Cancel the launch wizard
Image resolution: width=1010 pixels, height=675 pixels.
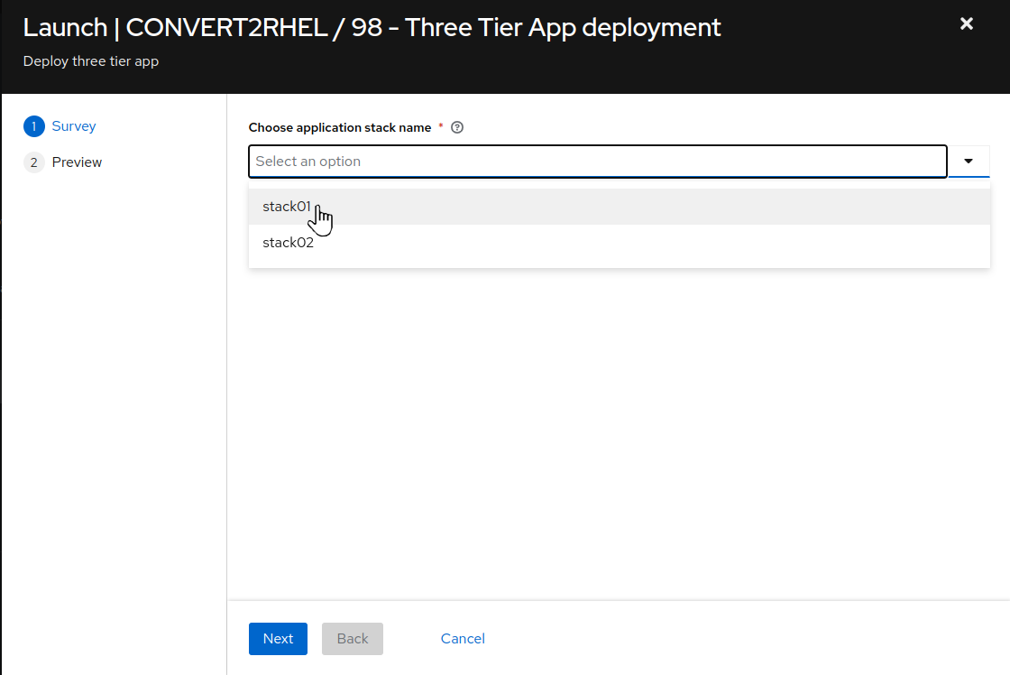click(x=463, y=639)
